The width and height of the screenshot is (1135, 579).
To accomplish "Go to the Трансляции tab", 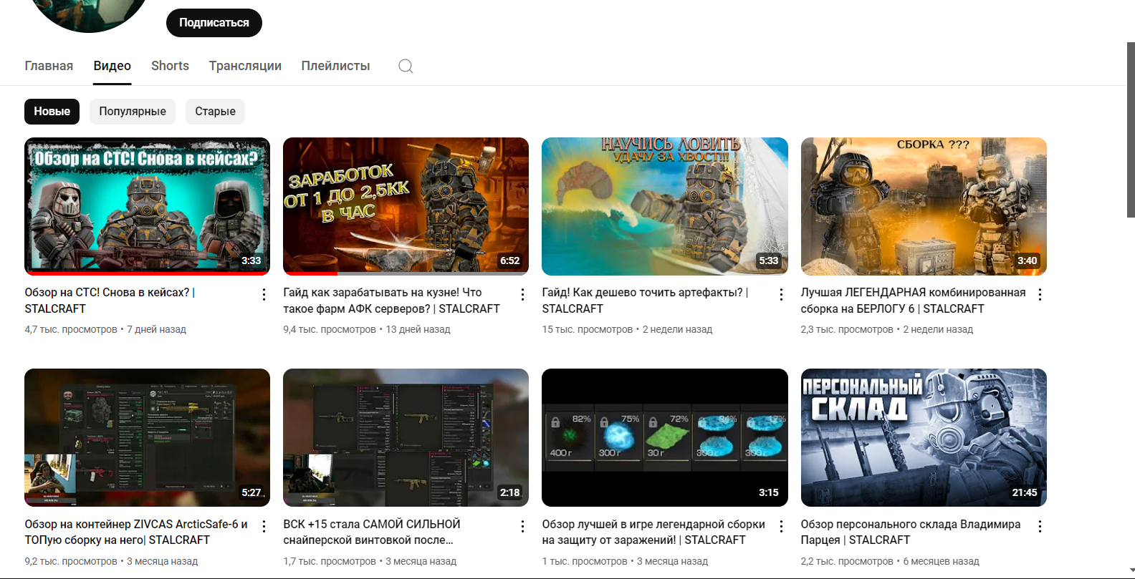I will pos(245,66).
